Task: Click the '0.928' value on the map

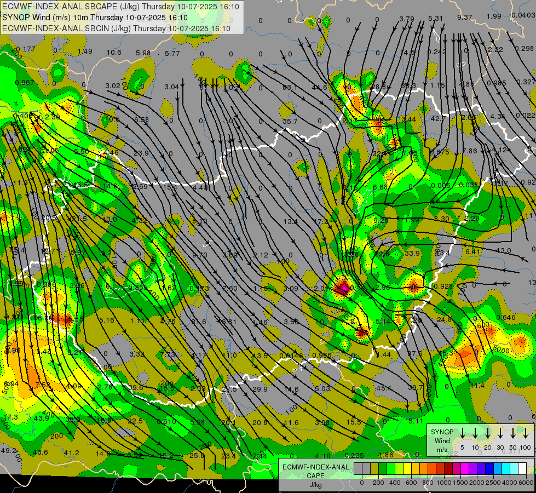Action: pyautogui.click(x=443, y=286)
